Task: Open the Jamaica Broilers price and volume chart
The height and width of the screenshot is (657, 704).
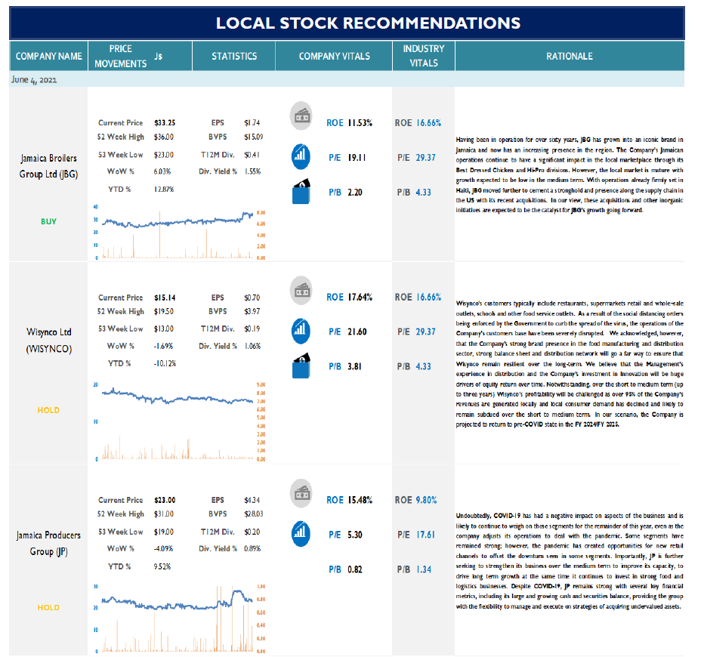Action: click(180, 232)
